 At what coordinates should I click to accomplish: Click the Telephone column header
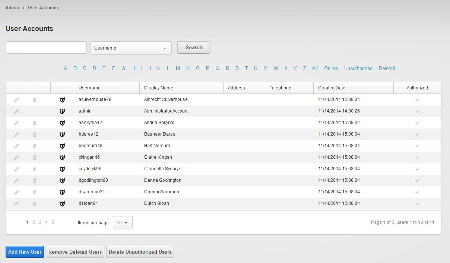[x=289, y=88]
